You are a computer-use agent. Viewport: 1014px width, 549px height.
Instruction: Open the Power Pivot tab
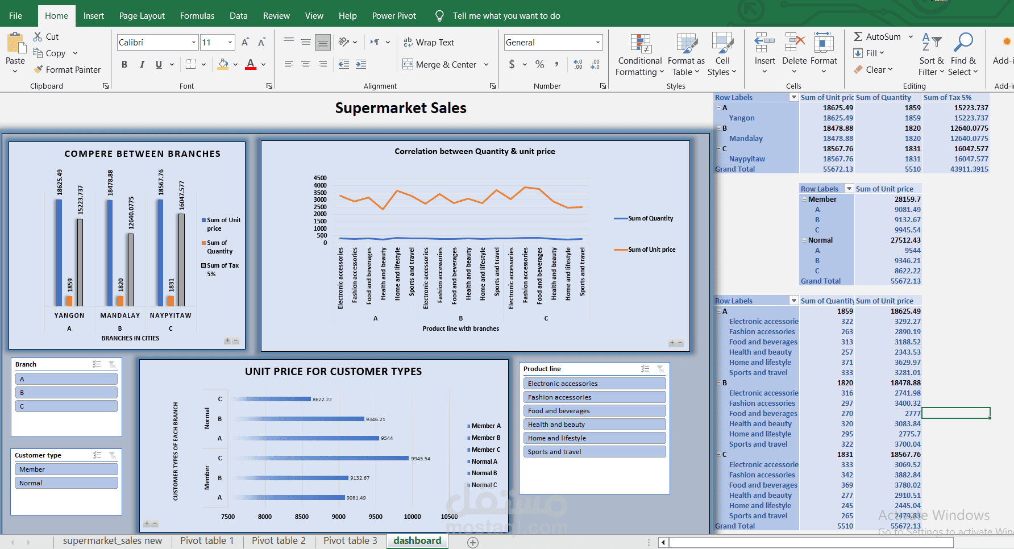[x=394, y=16]
